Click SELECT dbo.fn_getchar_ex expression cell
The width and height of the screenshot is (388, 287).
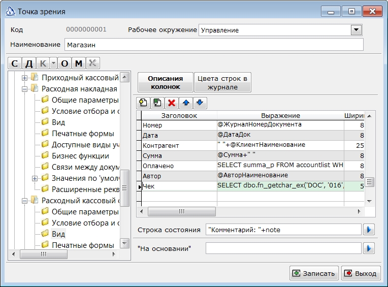pyautogui.click(x=280, y=185)
